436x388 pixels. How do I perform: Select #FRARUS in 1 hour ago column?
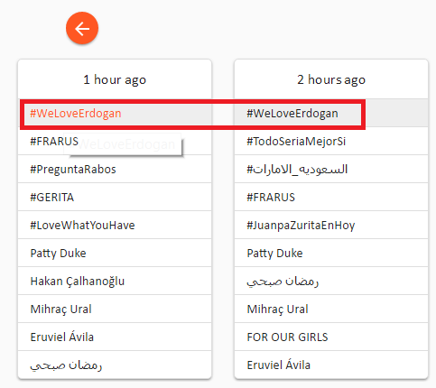pos(115,141)
